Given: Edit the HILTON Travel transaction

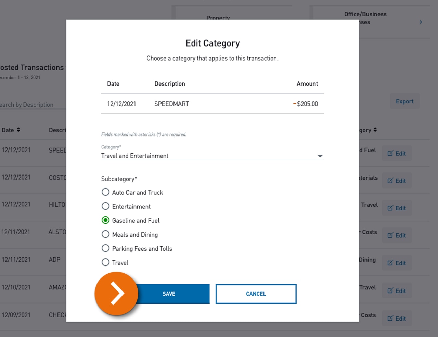Looking at the screenshot, I should [x=397, y=208].
